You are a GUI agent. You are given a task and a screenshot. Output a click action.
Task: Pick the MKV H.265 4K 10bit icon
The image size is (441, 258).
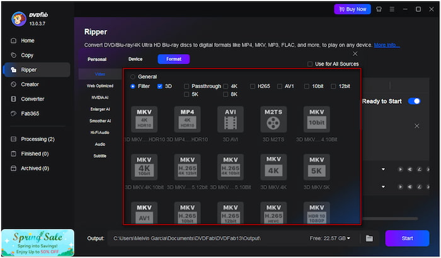pyautogui.click(x=231, y=167)
